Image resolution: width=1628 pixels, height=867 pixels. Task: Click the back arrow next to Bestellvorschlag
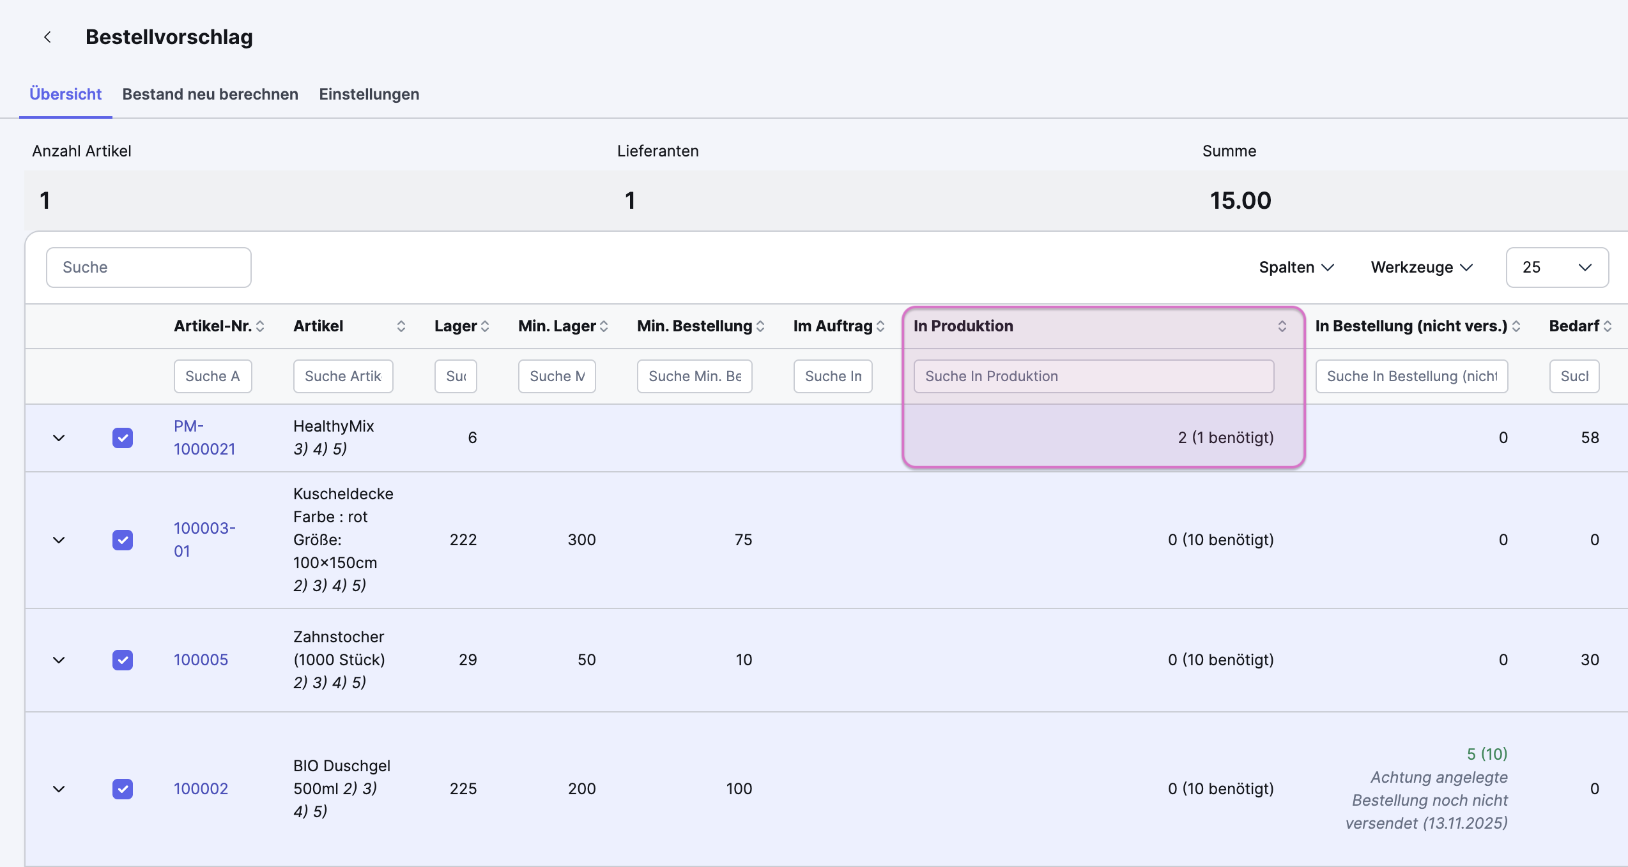47,37
